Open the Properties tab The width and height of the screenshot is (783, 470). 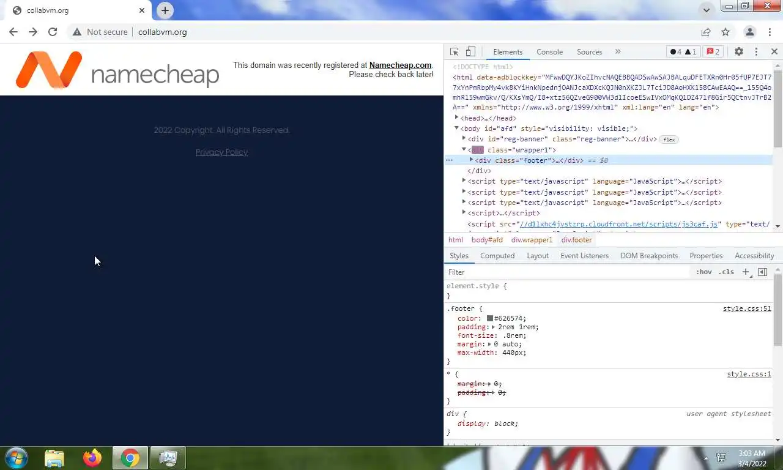[x=706, y=256]
